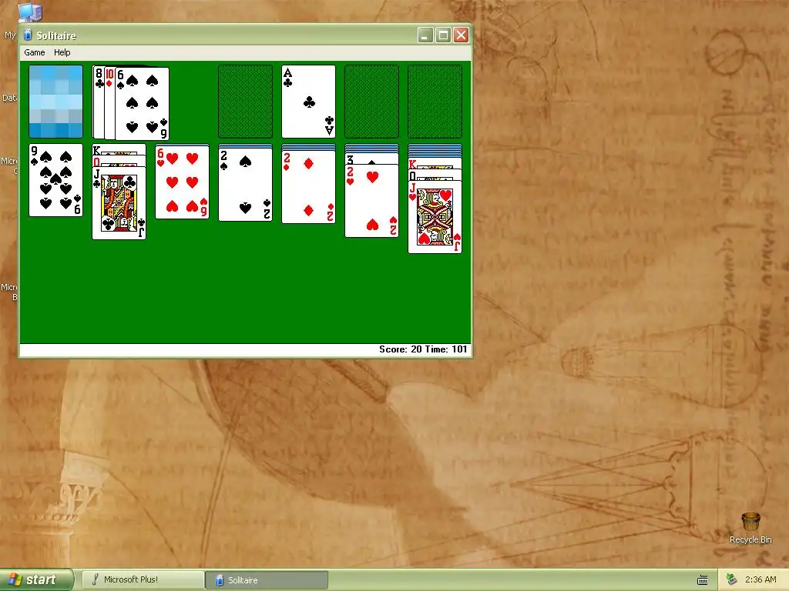Click the empty foundation slot right of Ace

(x=372, y=102)
